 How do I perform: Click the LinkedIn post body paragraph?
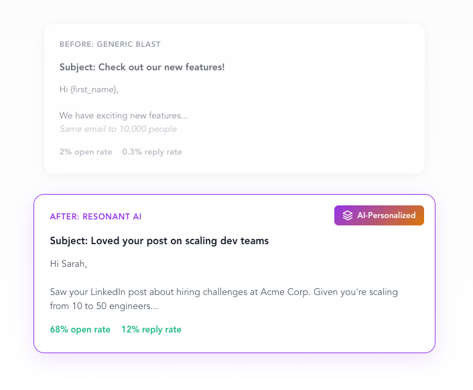pyautogui.click(x=224, y=299)
